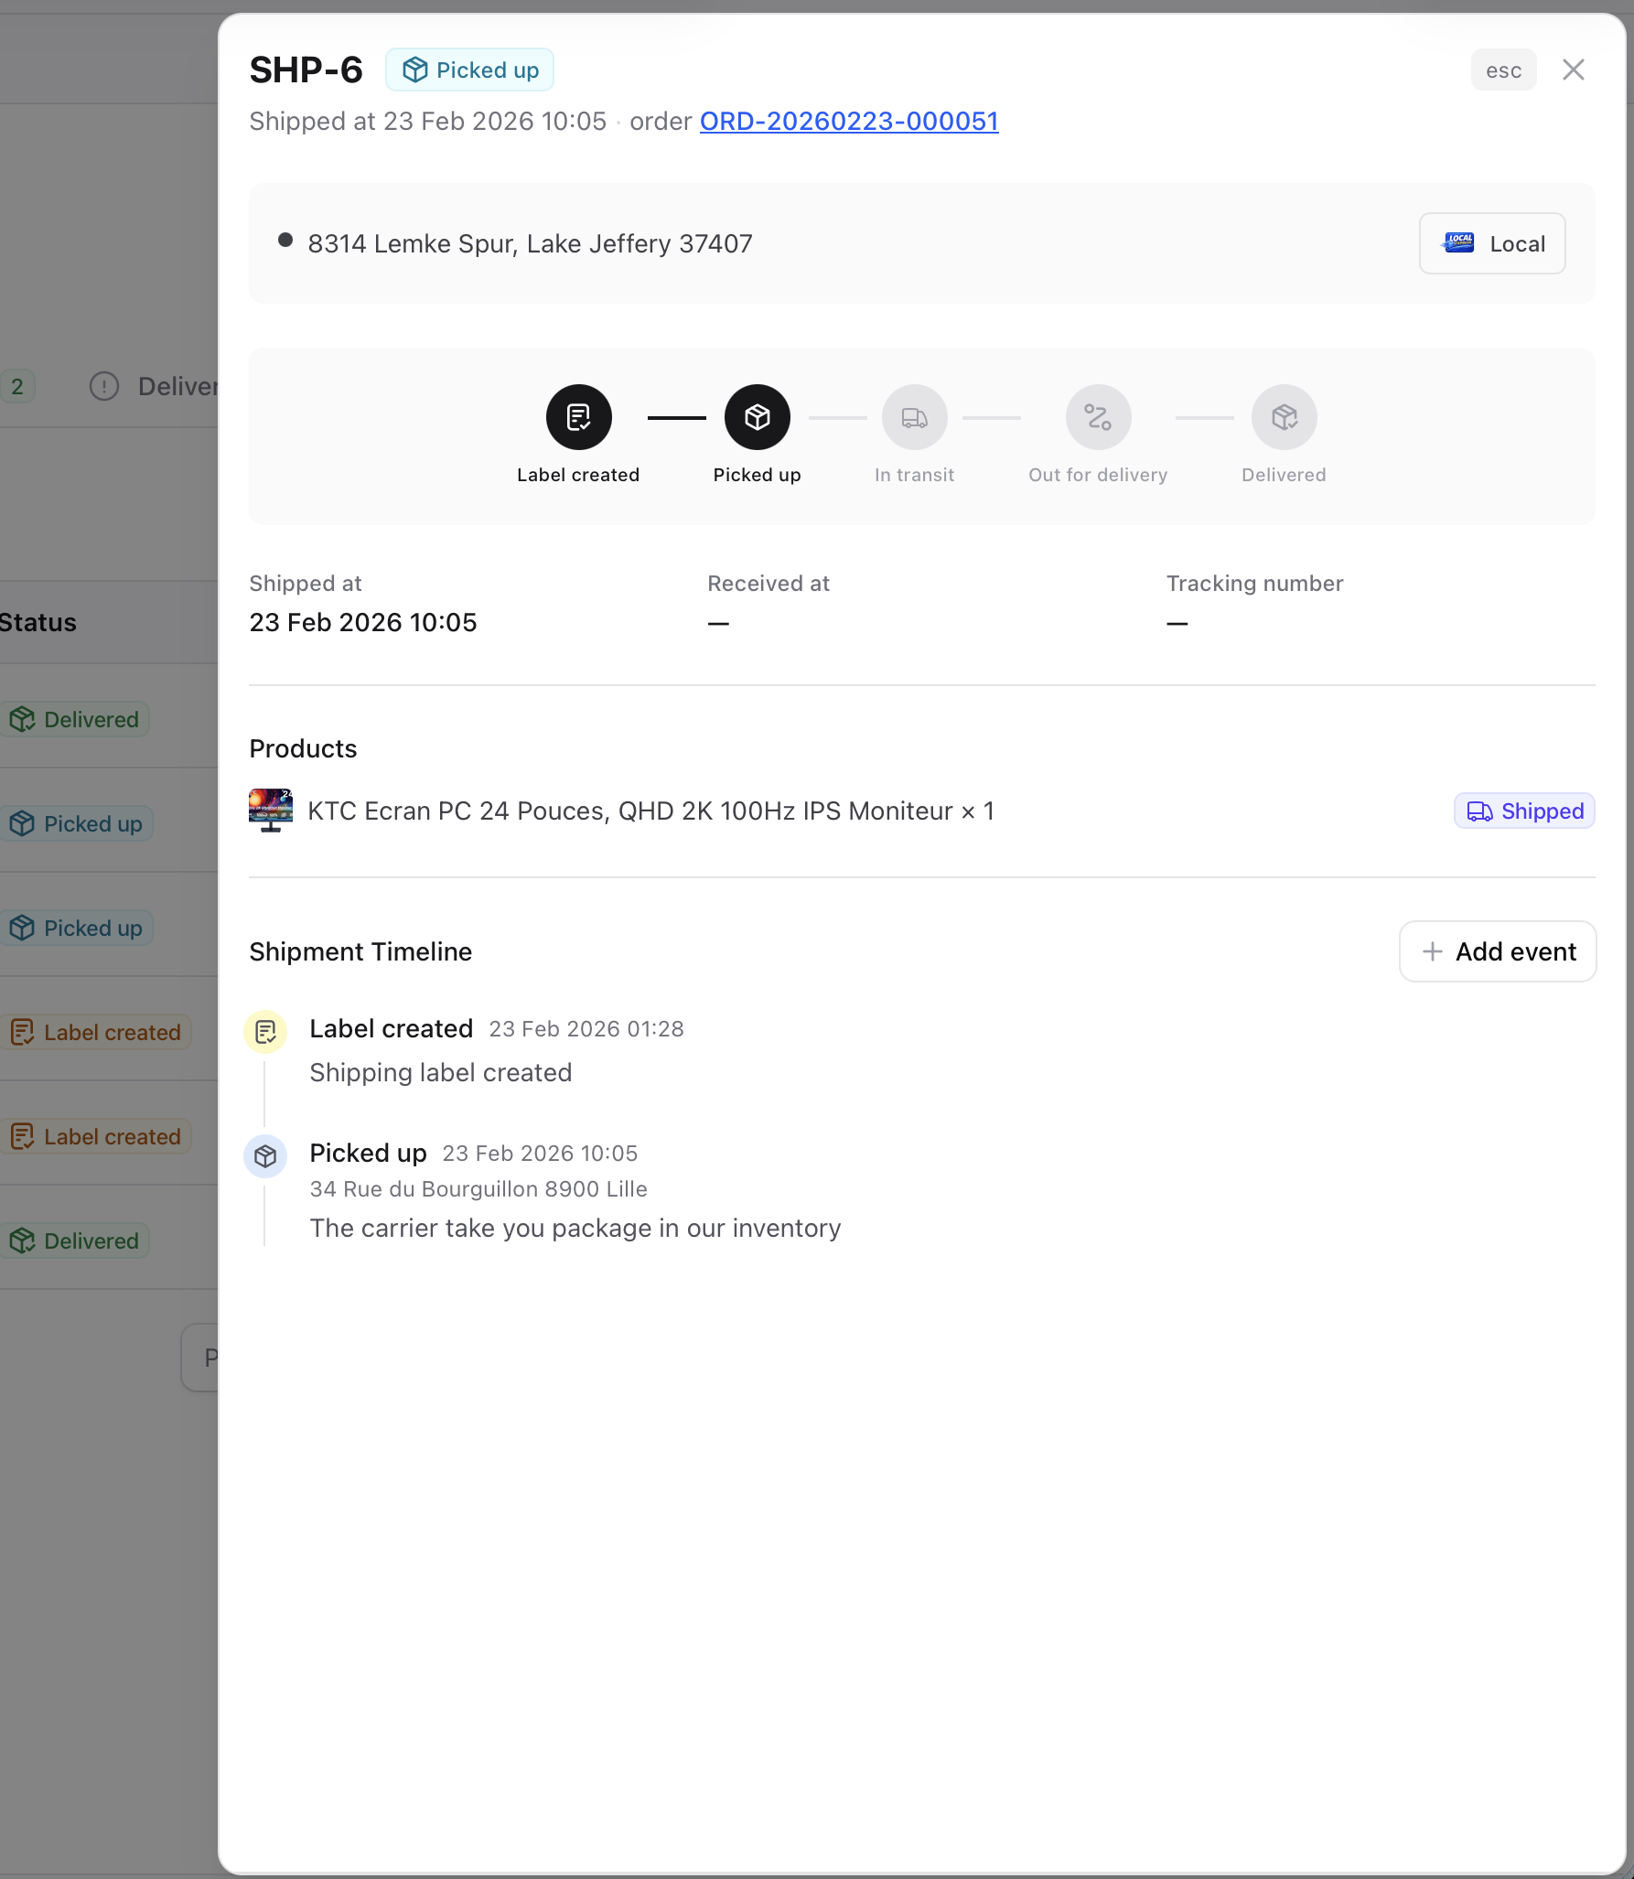The height and width of the screenshot is (1879, 1634).
Task: Click the In transit truck step icon
Action: tap(914, 417)
